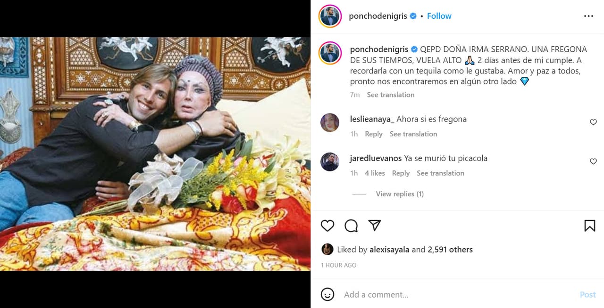Follow ponchodenigris
The width and height of the screenshot is (604, 308).
pyautogui.click(x=439, y=16)
